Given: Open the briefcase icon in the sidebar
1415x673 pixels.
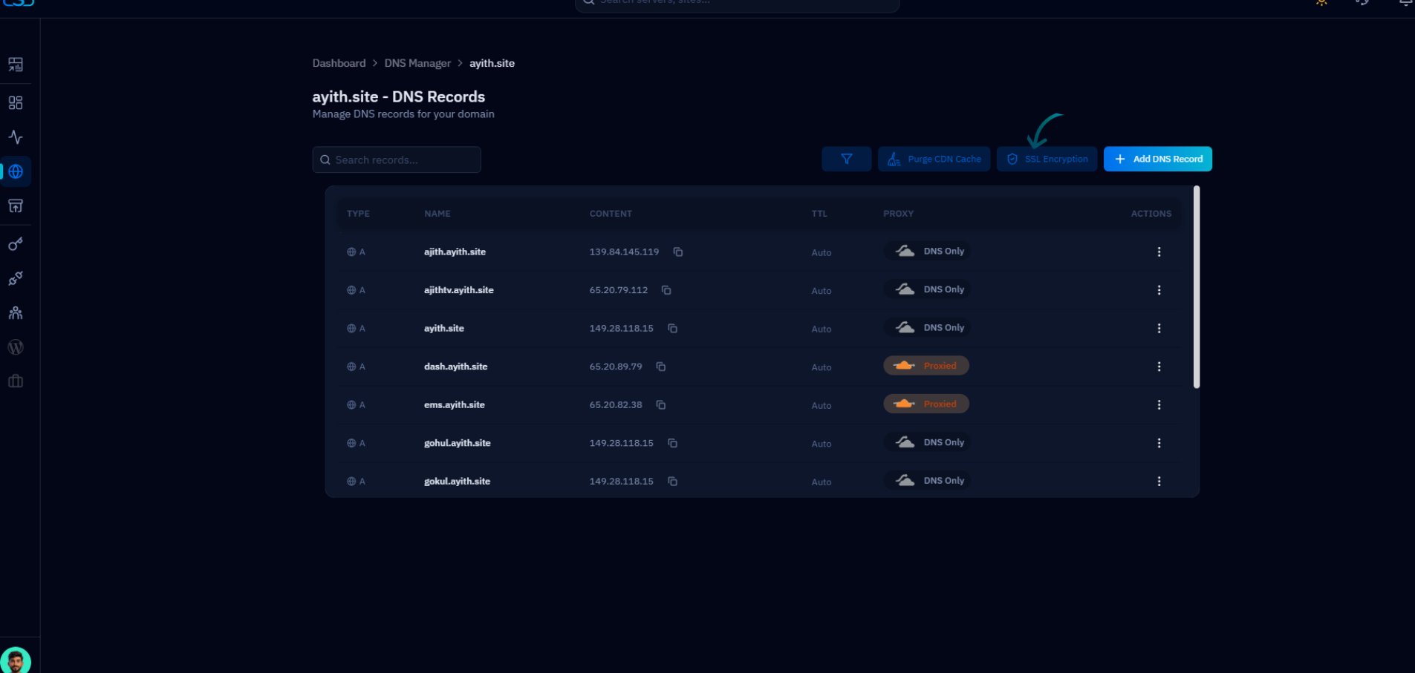Looking at the screenshot, I should coord(16,381).
